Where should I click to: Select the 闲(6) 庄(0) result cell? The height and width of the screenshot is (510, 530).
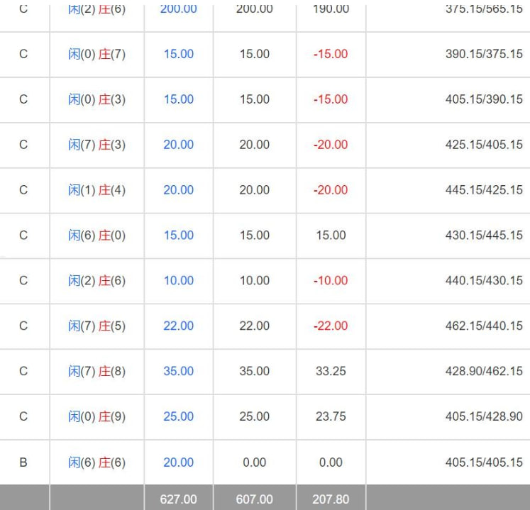[x=96, y=235]
